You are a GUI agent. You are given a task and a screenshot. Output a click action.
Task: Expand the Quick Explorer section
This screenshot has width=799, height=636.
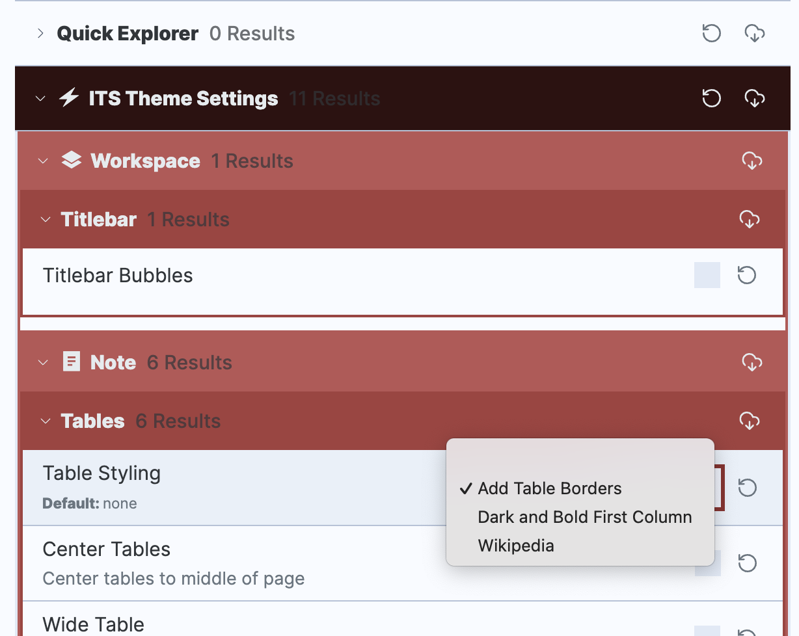point(40,33)
